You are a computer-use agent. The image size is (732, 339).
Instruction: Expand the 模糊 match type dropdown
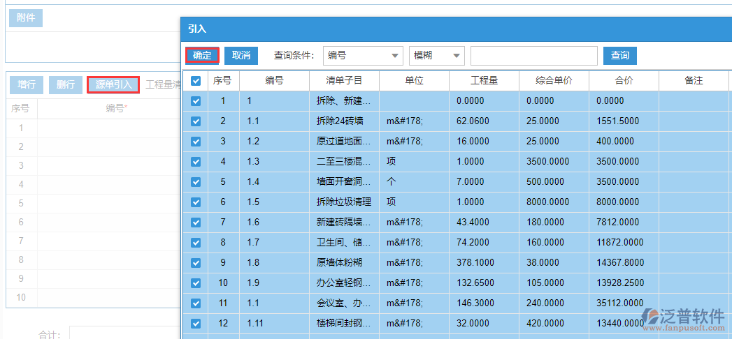(437, 56)
